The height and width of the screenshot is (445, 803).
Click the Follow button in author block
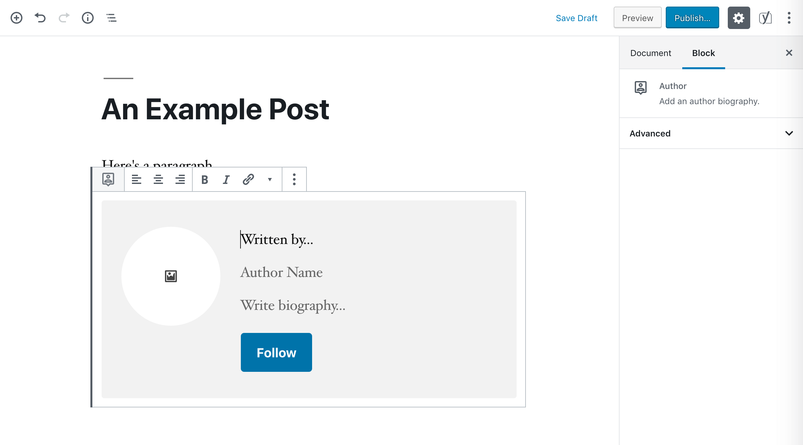(276, 352)
